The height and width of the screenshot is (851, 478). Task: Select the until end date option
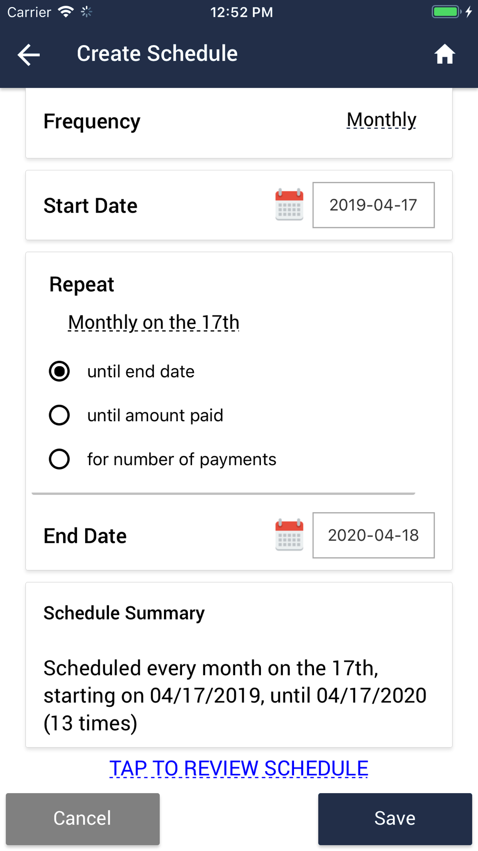(x=122, y=371)
